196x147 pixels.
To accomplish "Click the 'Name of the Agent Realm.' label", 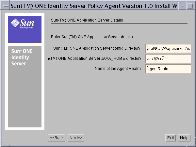I will pyautogui.click(x=118, y=69).
